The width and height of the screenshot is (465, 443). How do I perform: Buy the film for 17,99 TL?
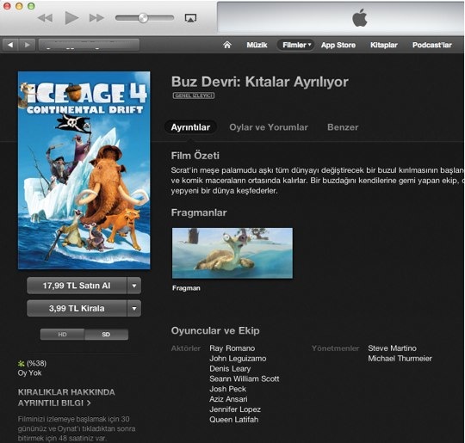click(77, 286)
